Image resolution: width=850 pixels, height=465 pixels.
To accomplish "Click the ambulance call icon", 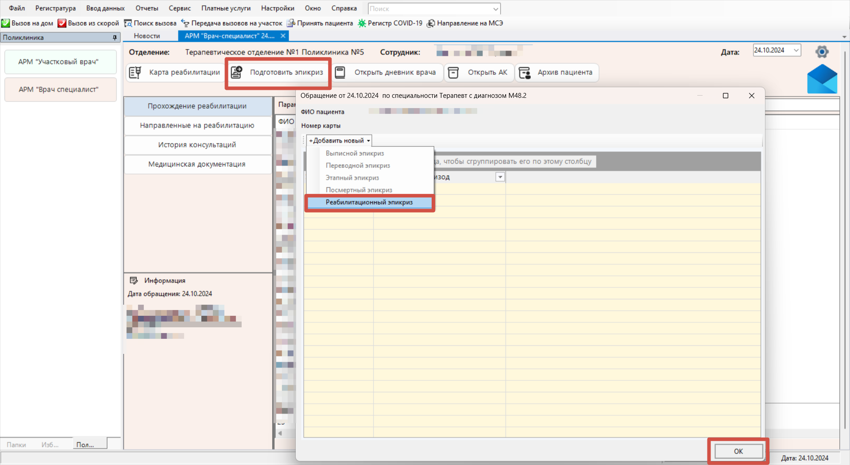I will (x=62, y=23).
